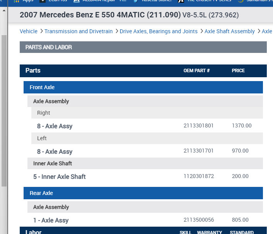This screenshot has height=234, width=273.
Task: Click the left scrollbar up arrow
Action: [x=4, y=10]
